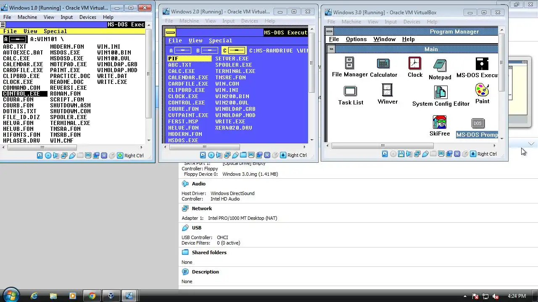Select CALENDAR.EXE in Windows 2.0 list
Viewport: 538px width, 302px height.
188,78
